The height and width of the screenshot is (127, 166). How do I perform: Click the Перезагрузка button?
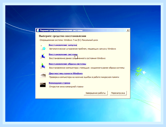[118, 93]
